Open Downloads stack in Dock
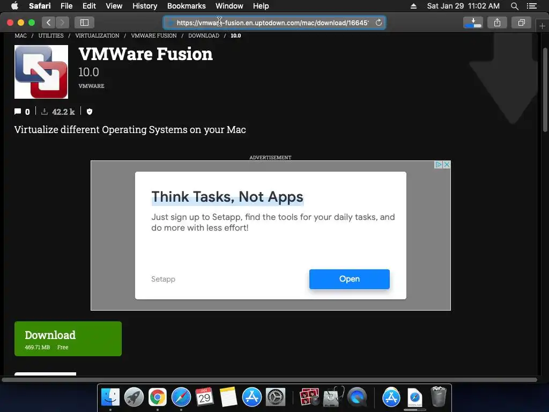Image resolution: width=549 pixels, height=412 pixels. coord(415,398)
